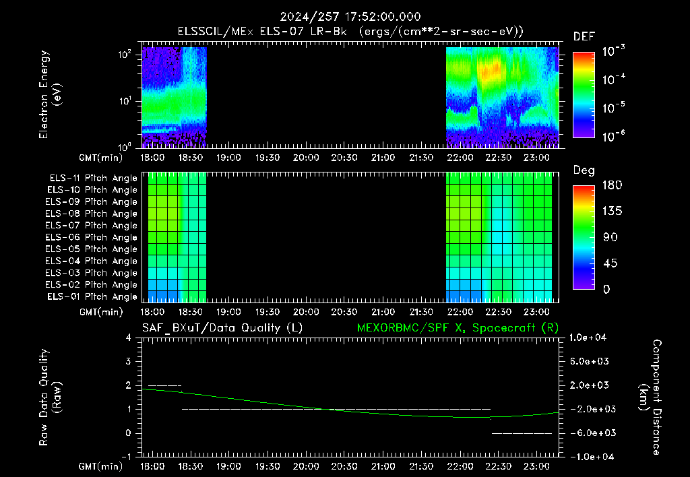Viewport: 690px width, 477px height.
Task: Select the ELS-04 Pitch Angle row label
Action: tap(92, 261)
